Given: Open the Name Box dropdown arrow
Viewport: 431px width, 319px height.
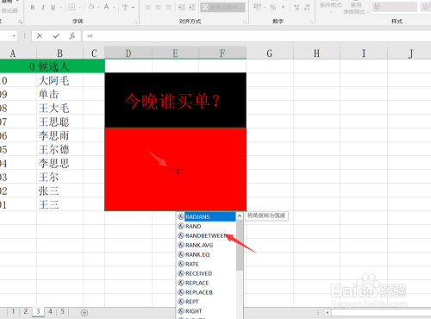Looking at the screenshot, I should 14,36.
